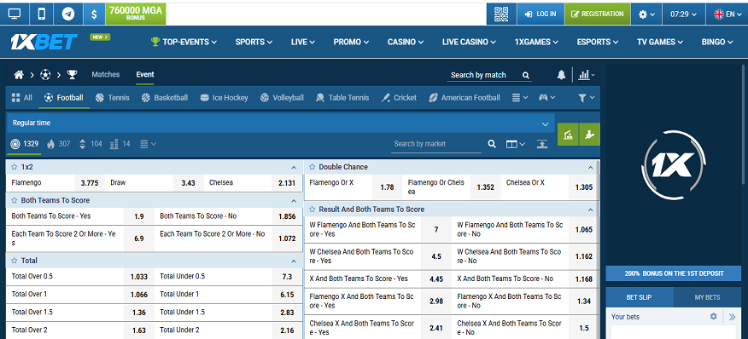Screen dimensions: 748x339
Task: Open bet slip settings gear icon
Action: (x=714, y=316)
